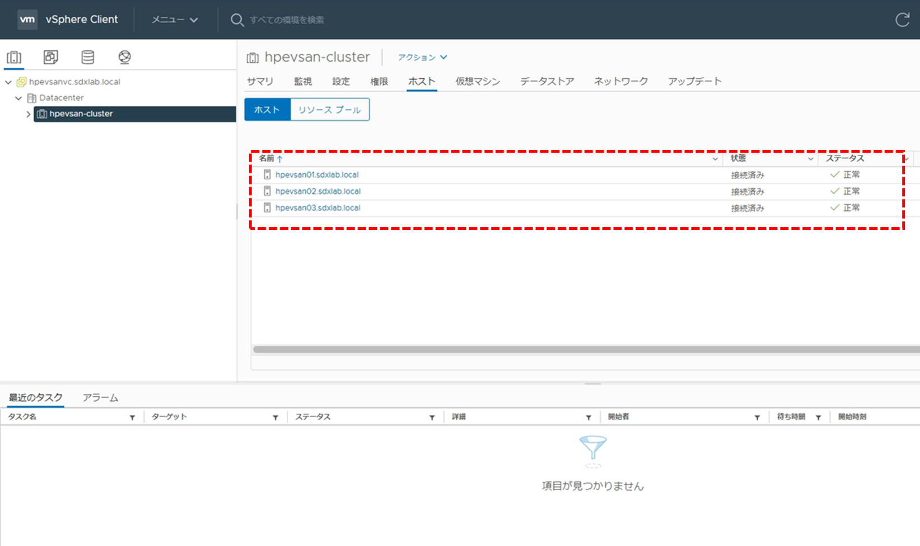
Task: Select Datacenter in the inventory tree
Action: [x=62, y=98]
